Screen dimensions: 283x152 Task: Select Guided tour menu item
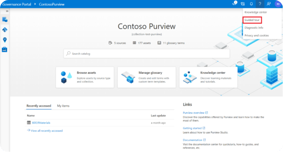[x=252, y=20]
